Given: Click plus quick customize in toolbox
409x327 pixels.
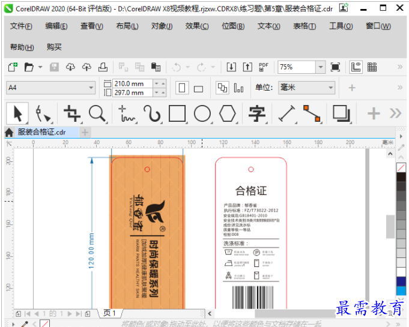Looking at the screenshot, I should coord(374,113).
